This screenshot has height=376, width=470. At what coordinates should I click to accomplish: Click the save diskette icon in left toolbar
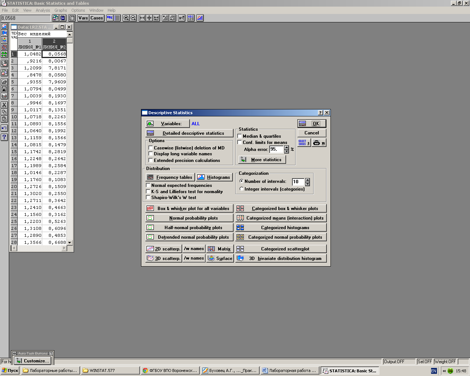(x=4, y=89)
